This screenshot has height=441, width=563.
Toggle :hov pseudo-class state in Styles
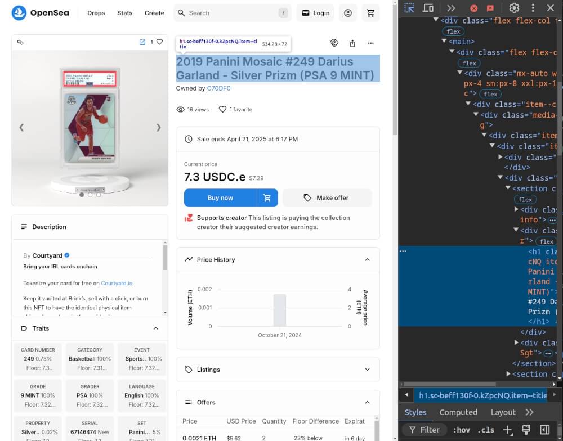click(461, 430)
